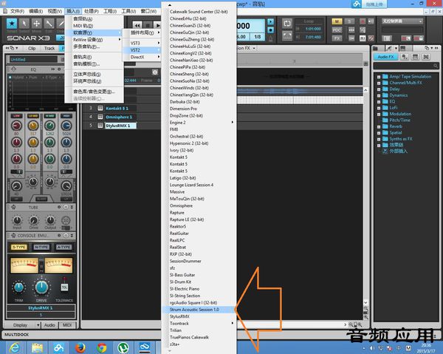This screenshot has width=443, height=354.
Task: Click the Audio tab in inspector
Action: coord(49,325)
